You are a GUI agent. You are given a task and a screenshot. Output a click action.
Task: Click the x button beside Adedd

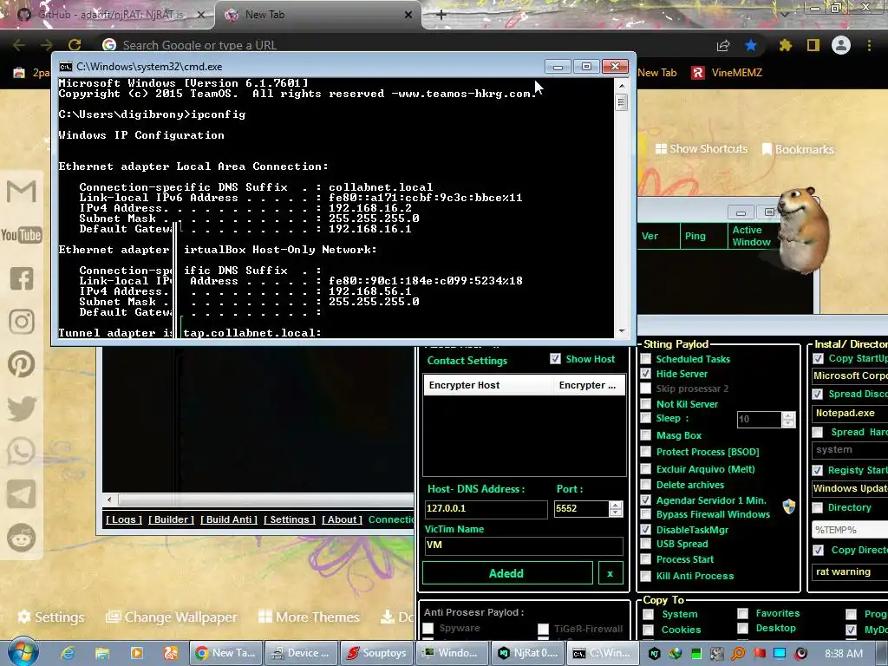pos(610,573)
